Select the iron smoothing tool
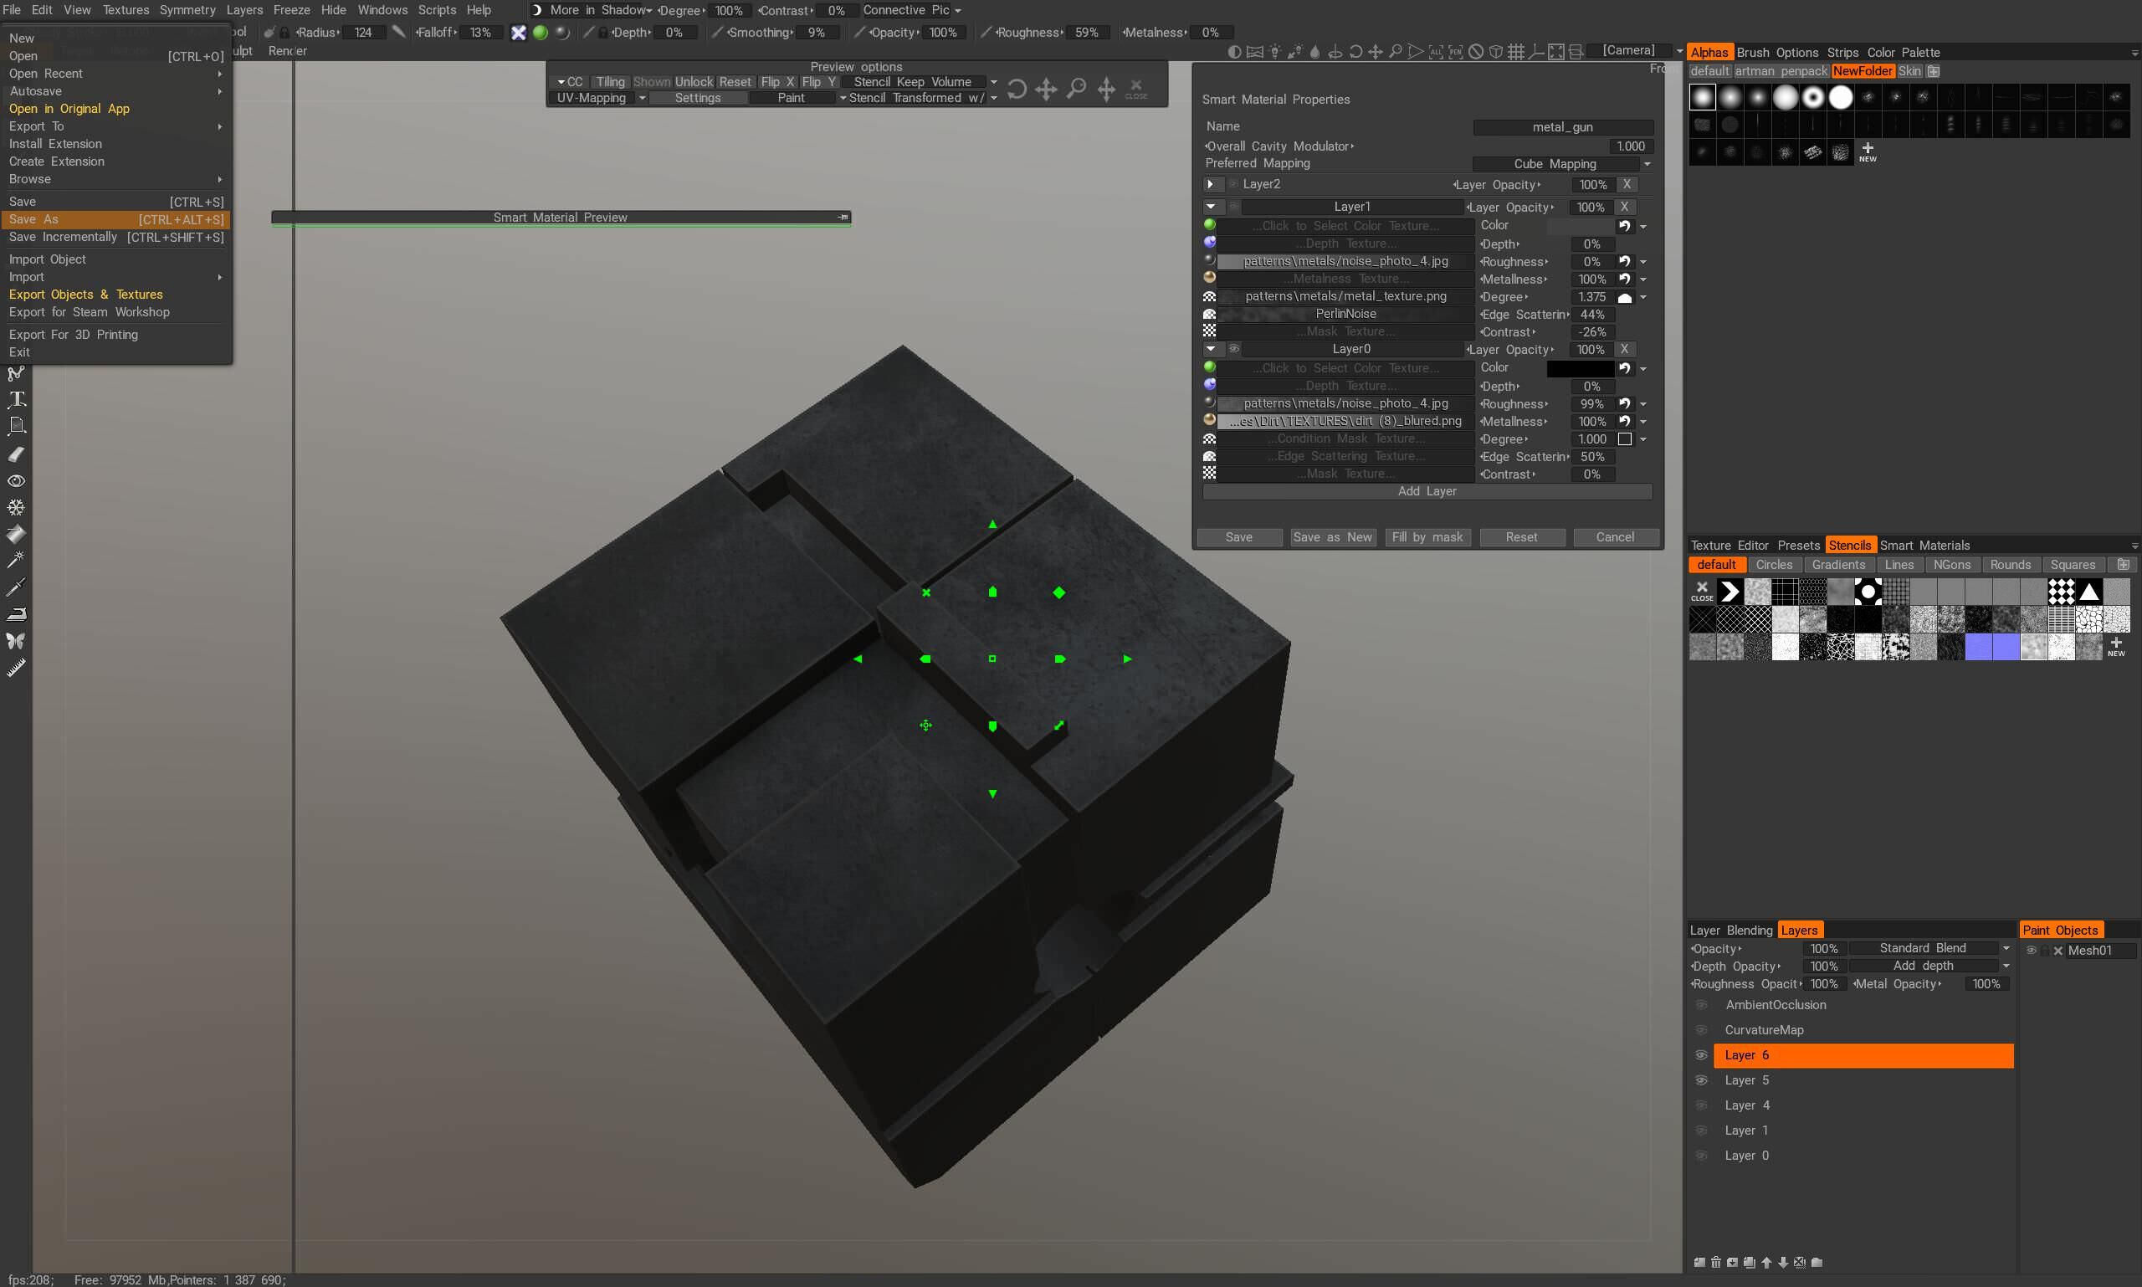 pyautogui.click(x=17, y=614)
